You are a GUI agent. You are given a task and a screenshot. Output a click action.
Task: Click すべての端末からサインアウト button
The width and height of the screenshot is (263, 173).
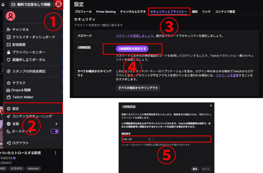click(138, 88)
